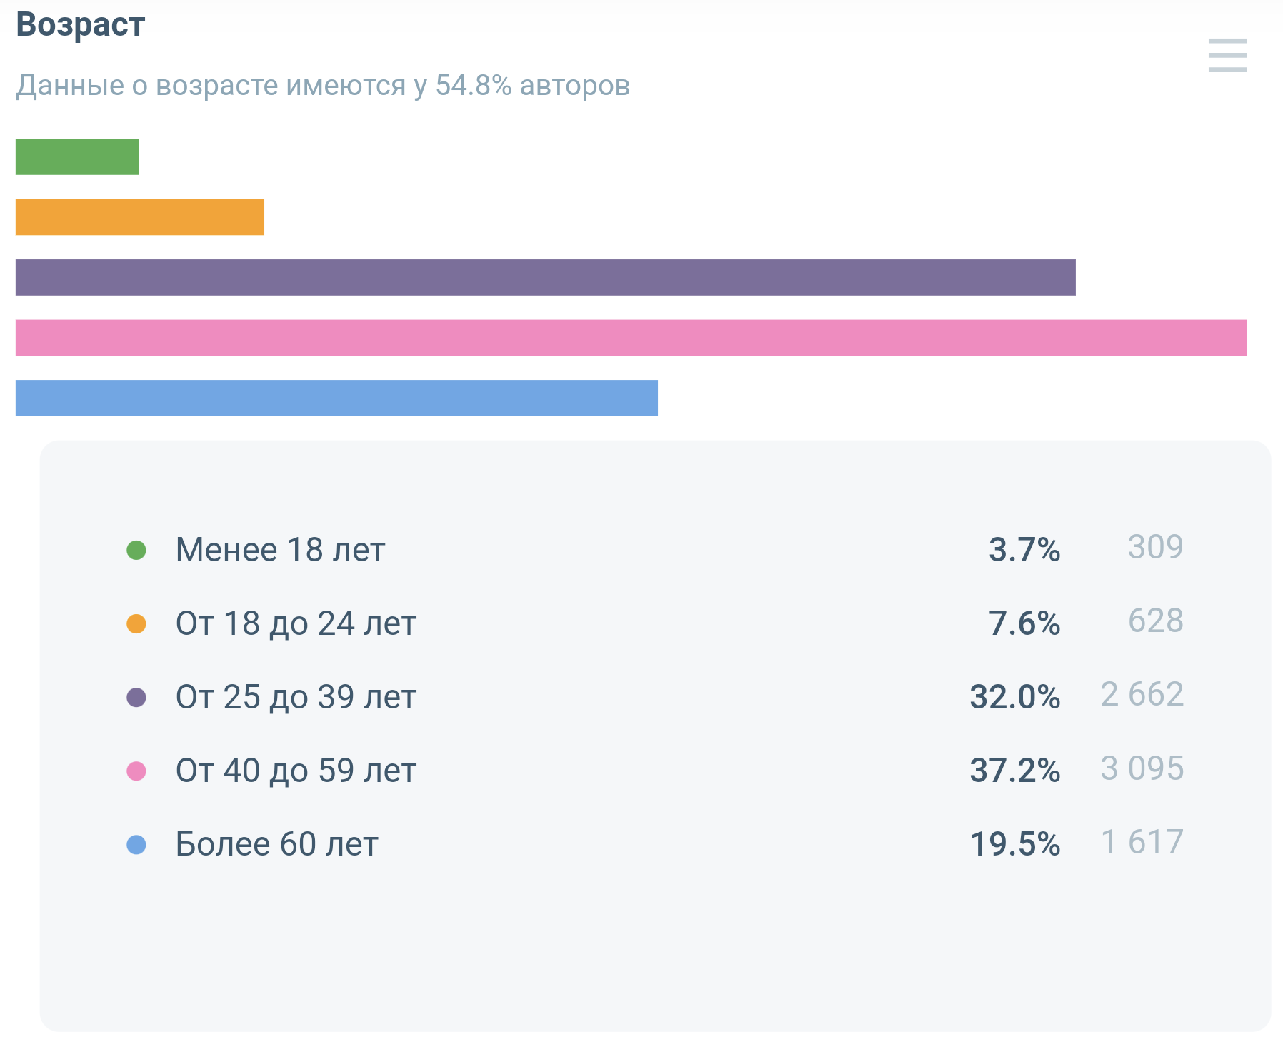The height and width of the screenshot is (1052, 1283).
Task: Click the blue over-60 age bar
Action: [x=336, y=398]
